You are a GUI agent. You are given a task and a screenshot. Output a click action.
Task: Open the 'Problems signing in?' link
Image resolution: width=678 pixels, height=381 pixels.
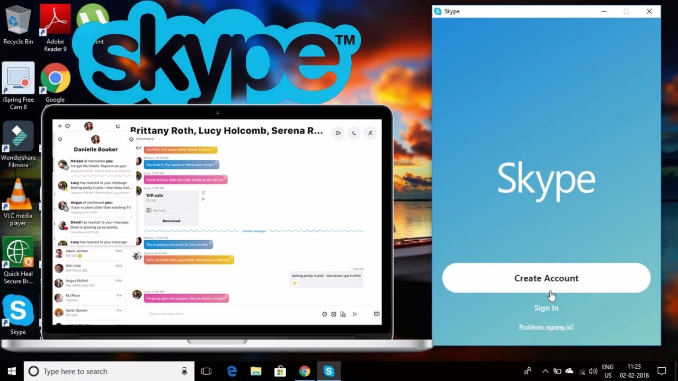point(546,327)
